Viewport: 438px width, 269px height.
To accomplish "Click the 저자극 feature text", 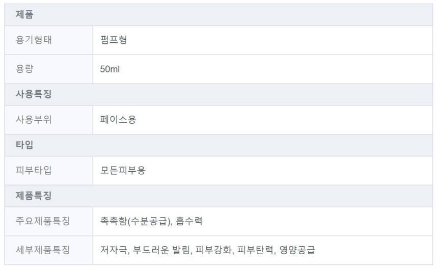I will click(114, 250).
